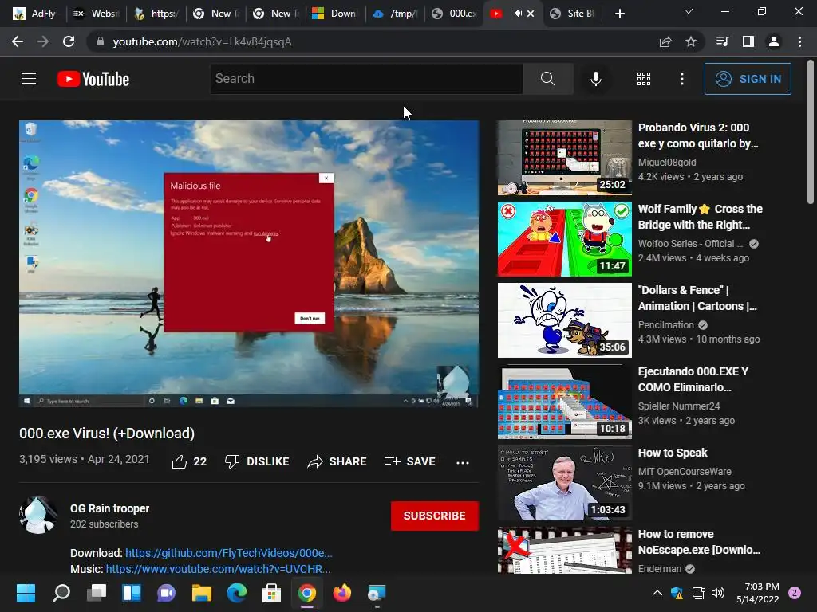Open the YouTube guide hamburger menu
817x612 pixels.
tap(29, 79)
